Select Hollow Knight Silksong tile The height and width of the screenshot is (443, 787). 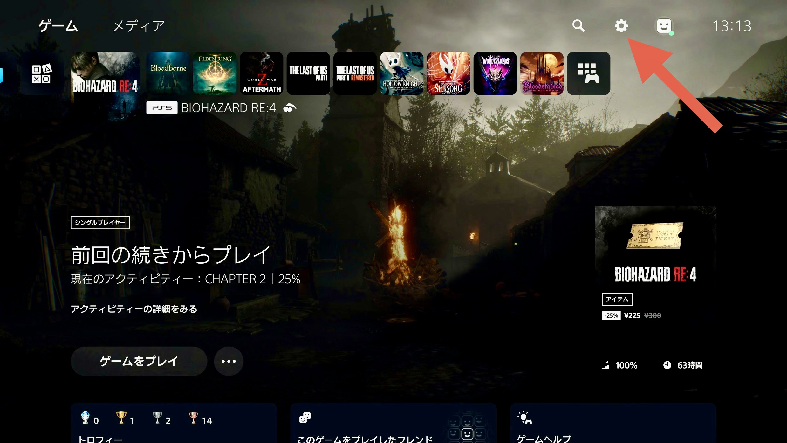click(448, 73)
